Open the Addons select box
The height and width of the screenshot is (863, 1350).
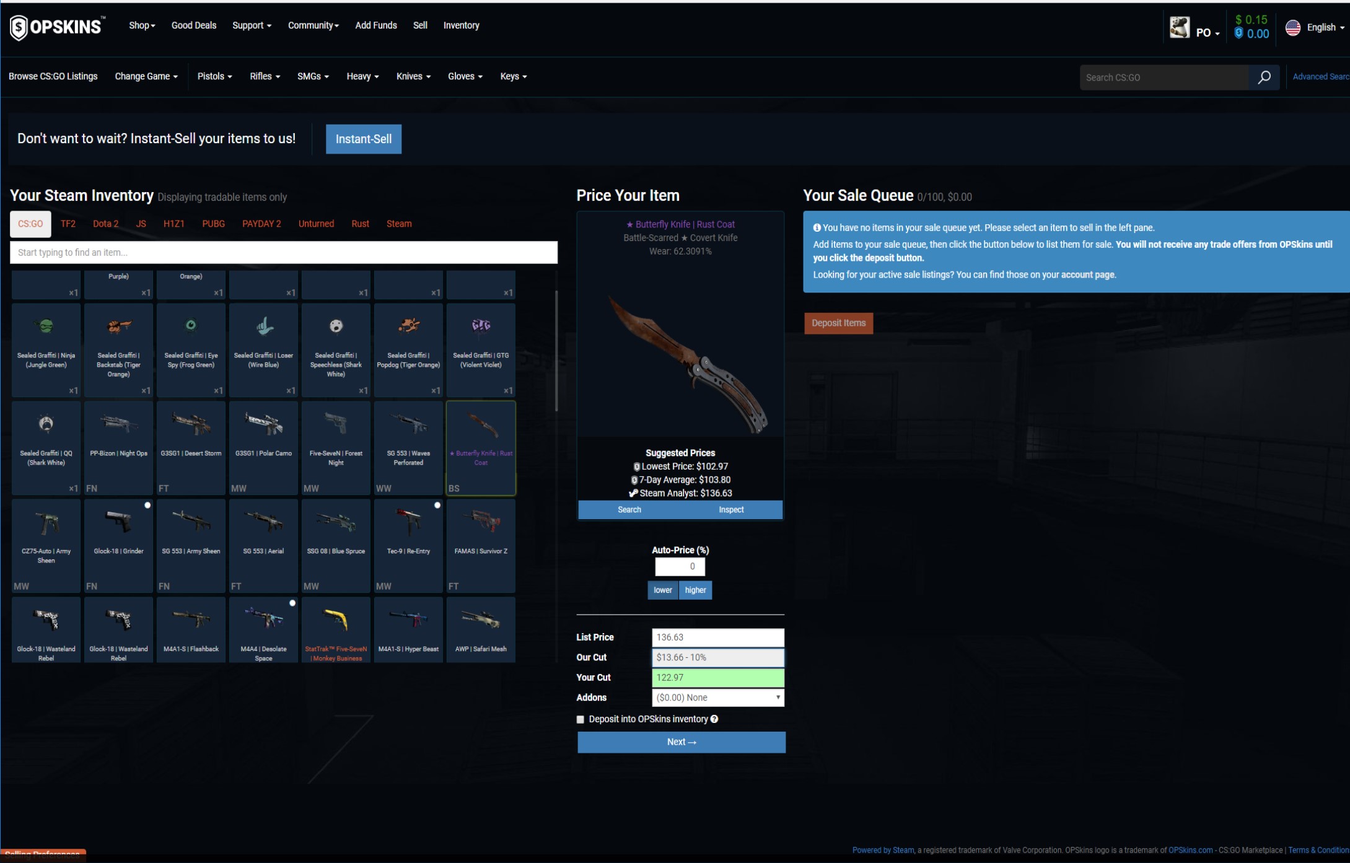(717, 698)
